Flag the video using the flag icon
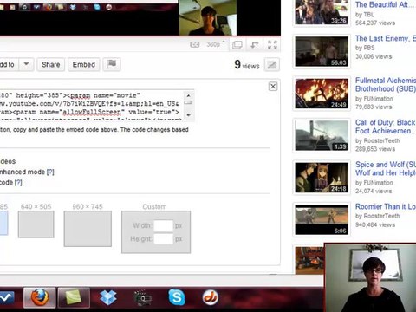The height and width of the screenshot is (312, 416). coord(112,64)
